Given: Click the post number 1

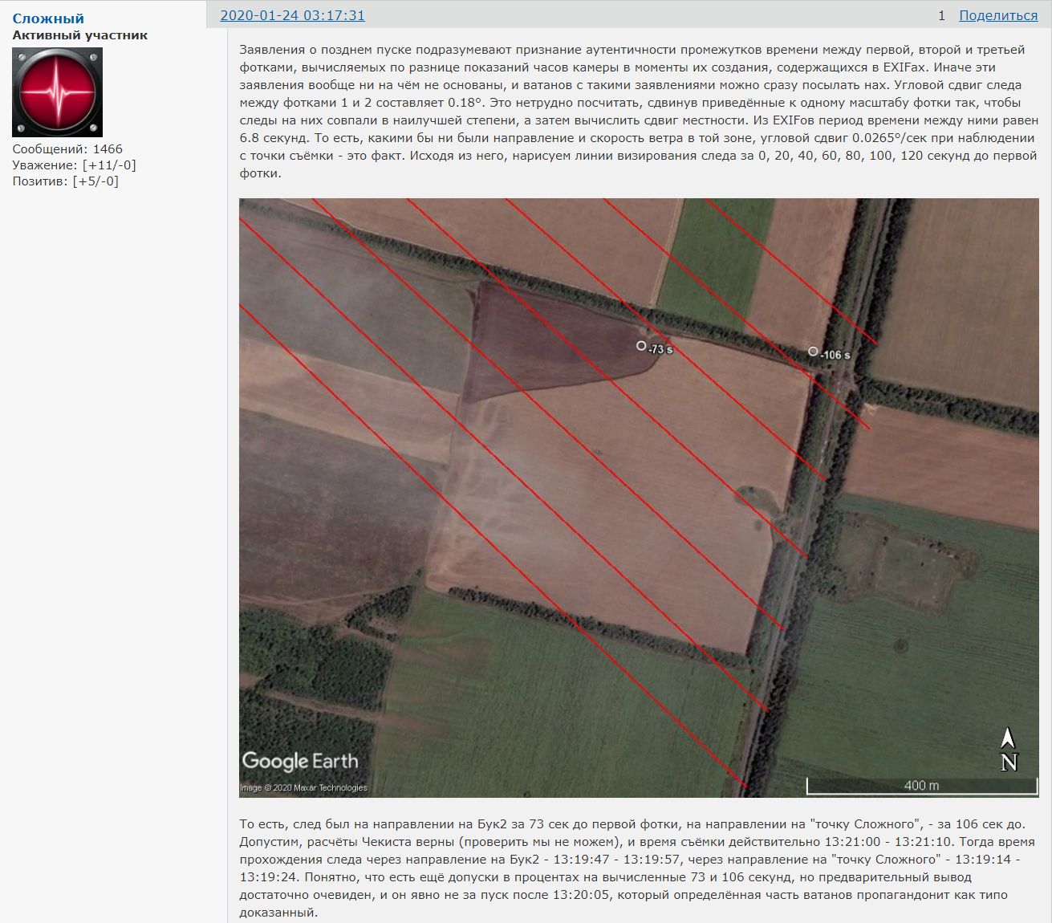Looking at the screenshot, I should coord(941,15).
